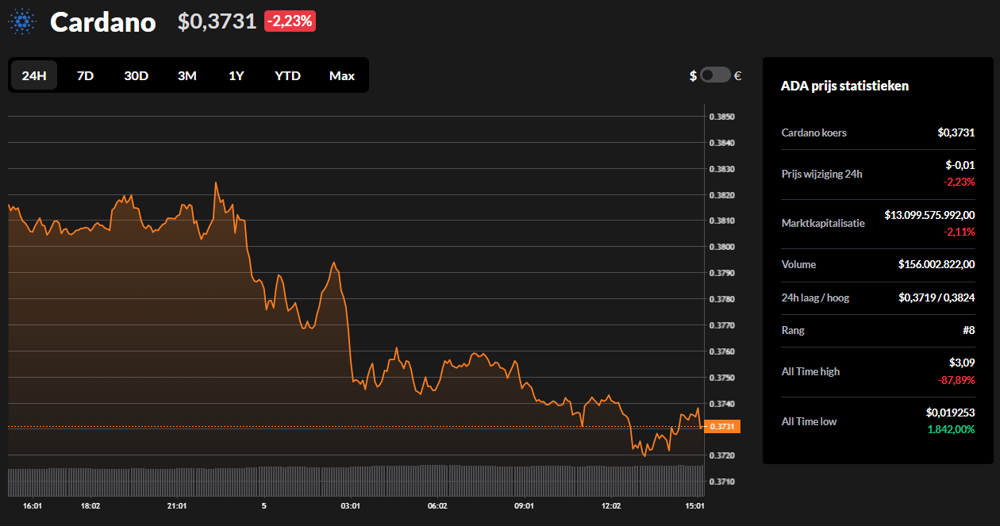The width and height of the screenshot is (1000, 526).
Task: Select the 3M time range
Action: click(187, 75)
